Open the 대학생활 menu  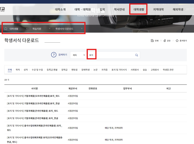pyautogui.click(x=139, y=9)
